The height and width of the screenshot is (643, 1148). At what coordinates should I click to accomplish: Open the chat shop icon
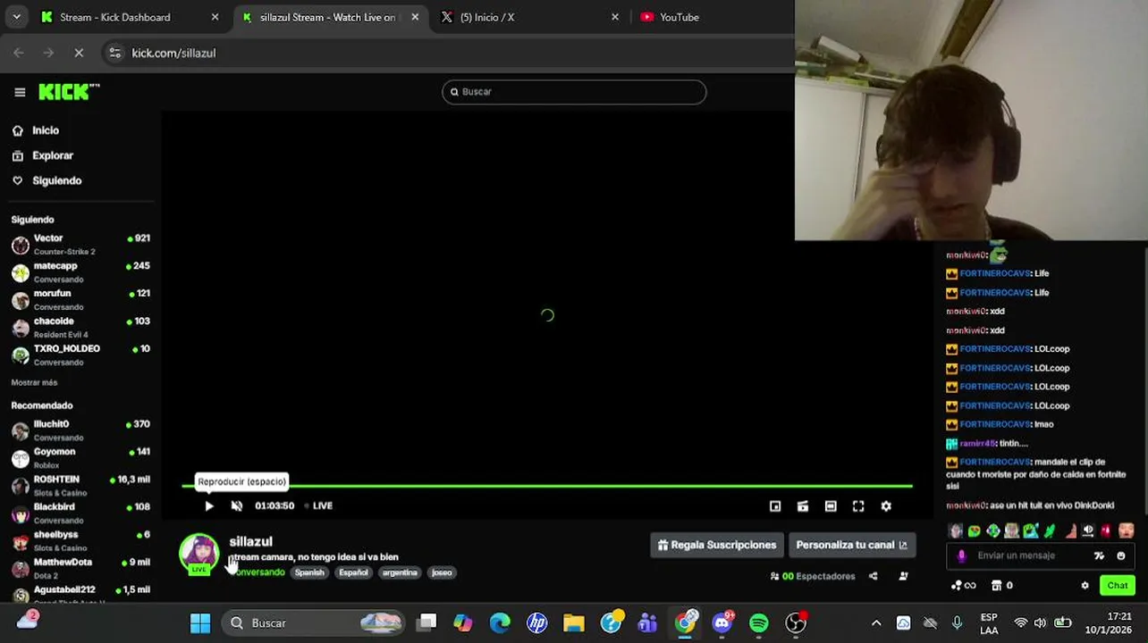pos(995,586)
